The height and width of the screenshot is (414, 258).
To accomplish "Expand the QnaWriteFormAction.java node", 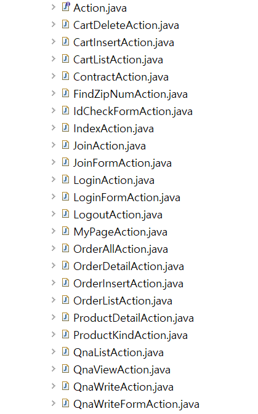I will pos(54,403).
